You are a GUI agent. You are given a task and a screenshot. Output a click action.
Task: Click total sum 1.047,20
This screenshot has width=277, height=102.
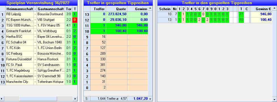point(138,99)
